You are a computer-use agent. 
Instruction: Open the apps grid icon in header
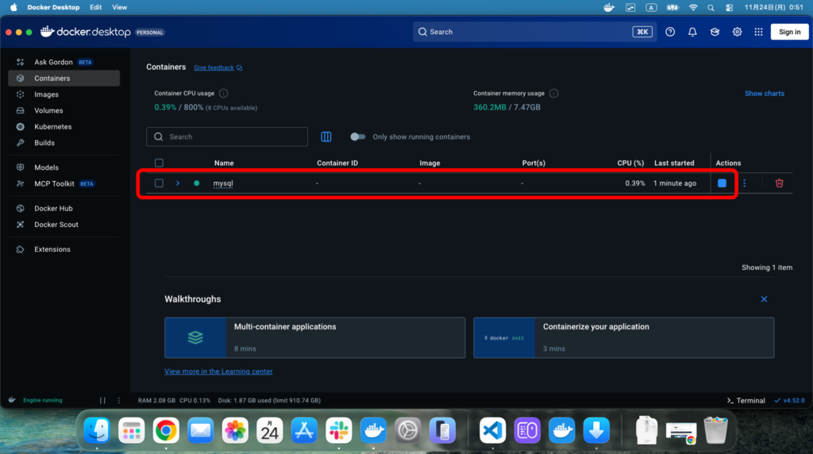[x=758, y=32]
